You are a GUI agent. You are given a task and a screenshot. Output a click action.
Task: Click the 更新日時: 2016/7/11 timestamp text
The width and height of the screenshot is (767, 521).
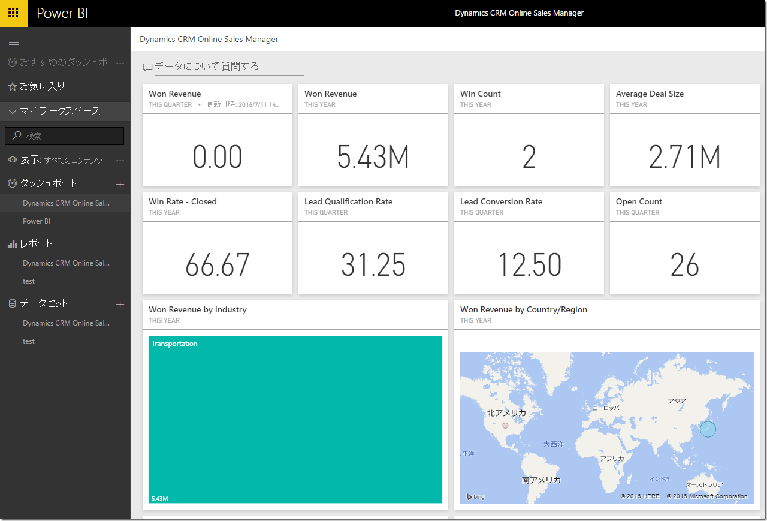pos(243,104)
